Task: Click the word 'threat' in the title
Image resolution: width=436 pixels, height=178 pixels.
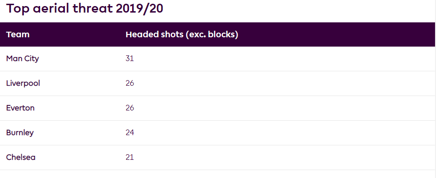Action: [x=93, y=9]
